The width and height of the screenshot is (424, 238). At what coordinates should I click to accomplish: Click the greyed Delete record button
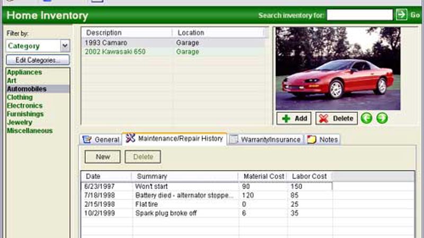click(143, 157)
